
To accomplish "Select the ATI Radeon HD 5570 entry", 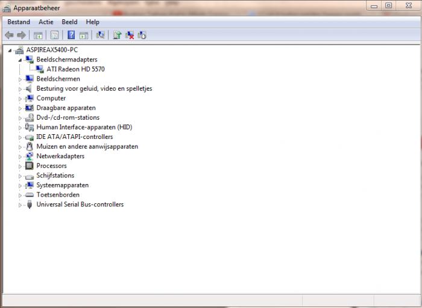I will point(75,69).
